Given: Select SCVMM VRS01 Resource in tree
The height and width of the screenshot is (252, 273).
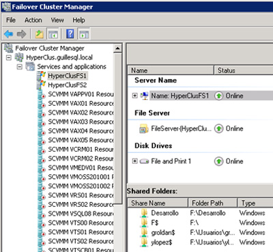Looking at the screenshot, I should pos(81,195).
